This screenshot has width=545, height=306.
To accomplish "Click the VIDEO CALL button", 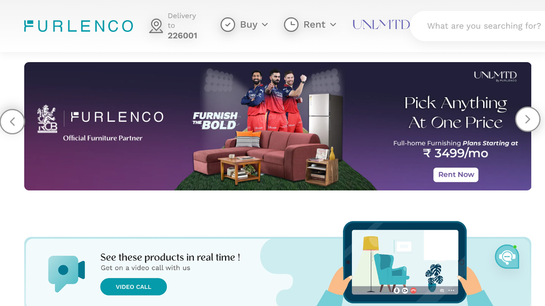I will pyautogui.click(x=133, y=287).
